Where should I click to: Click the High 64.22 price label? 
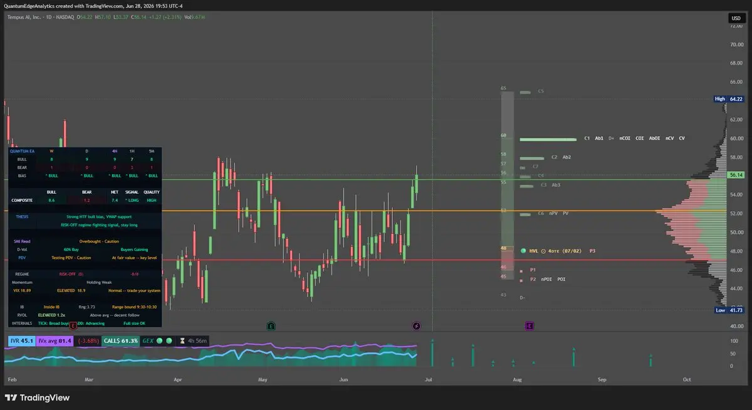click(x=729, y=99)
